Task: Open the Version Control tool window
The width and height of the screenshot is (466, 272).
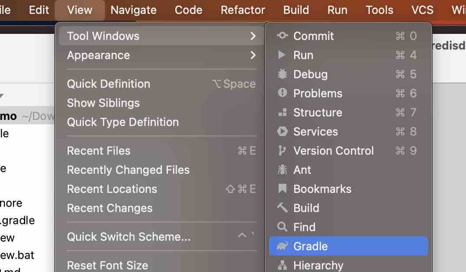Action: pyautogui.click(x=334, y=151)
